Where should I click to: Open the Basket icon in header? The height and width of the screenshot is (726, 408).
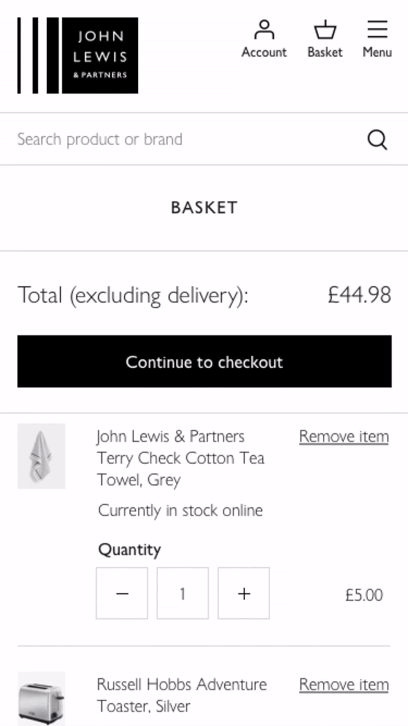[x=324, y=39]
